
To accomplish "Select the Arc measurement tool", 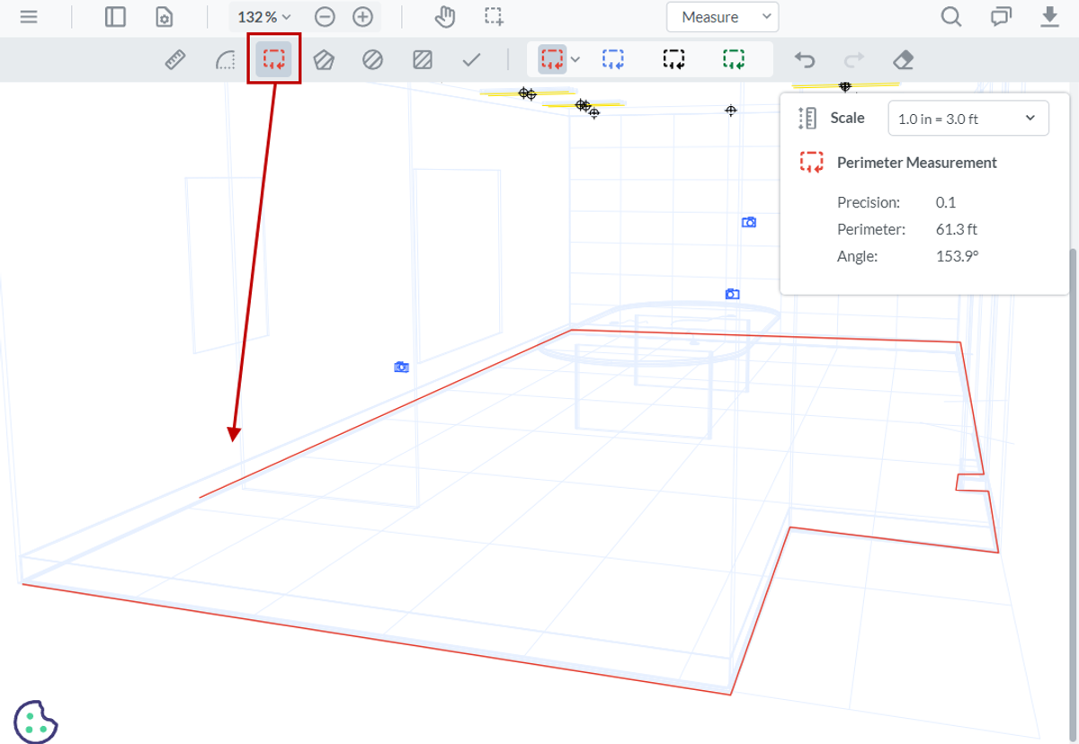I will [x=225, y=59].
